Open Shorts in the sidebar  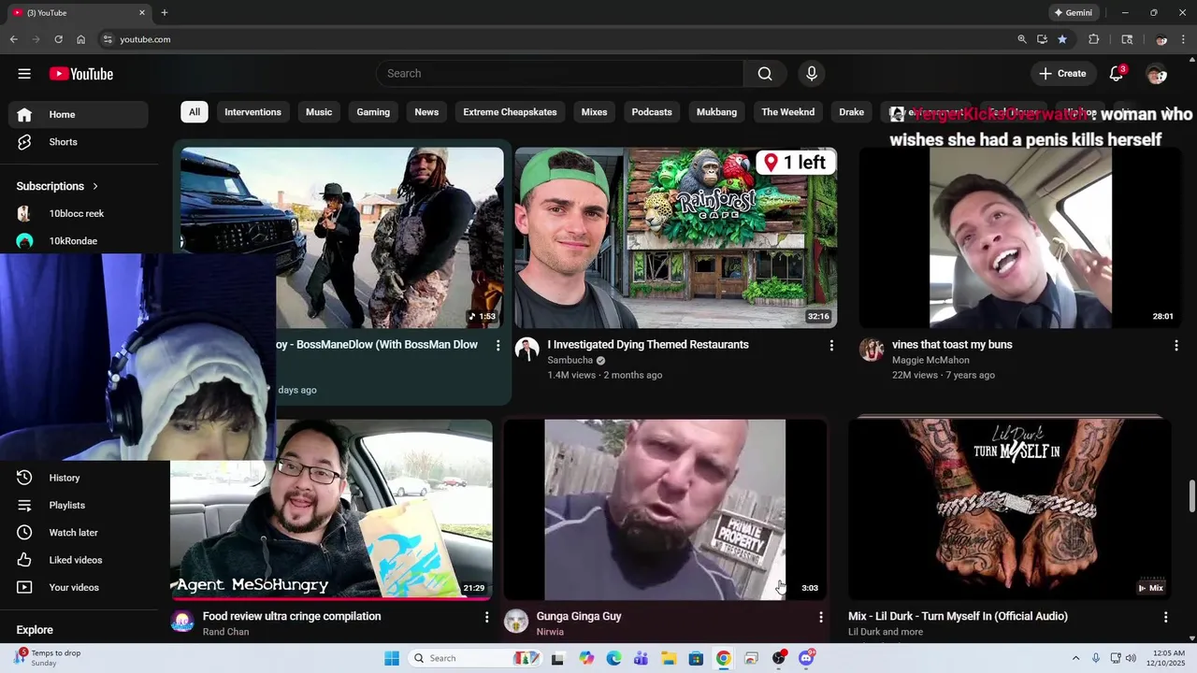(79, 142)
